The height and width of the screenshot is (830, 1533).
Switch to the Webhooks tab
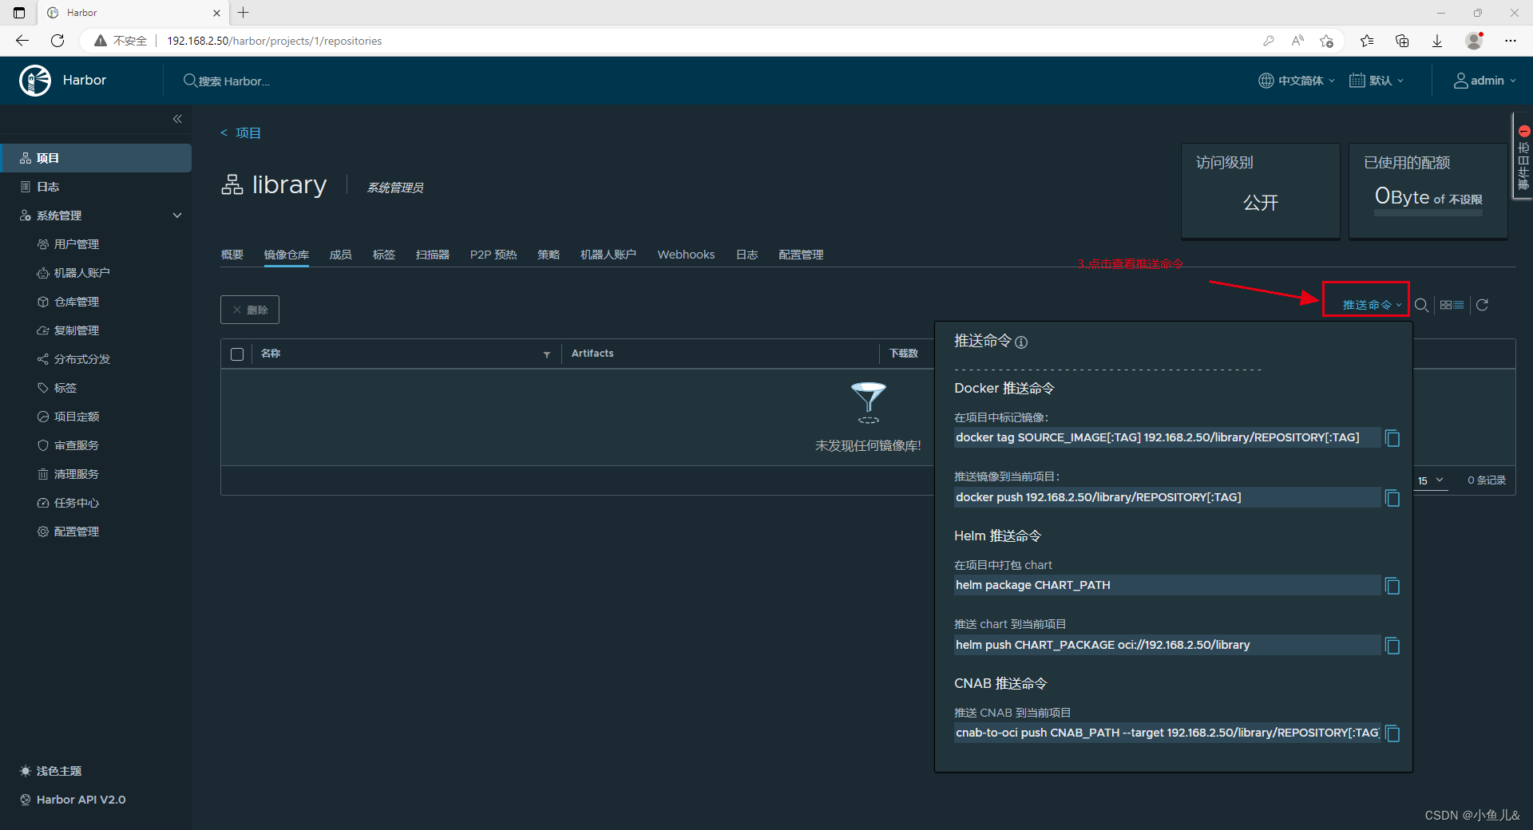tap(686, 255)
